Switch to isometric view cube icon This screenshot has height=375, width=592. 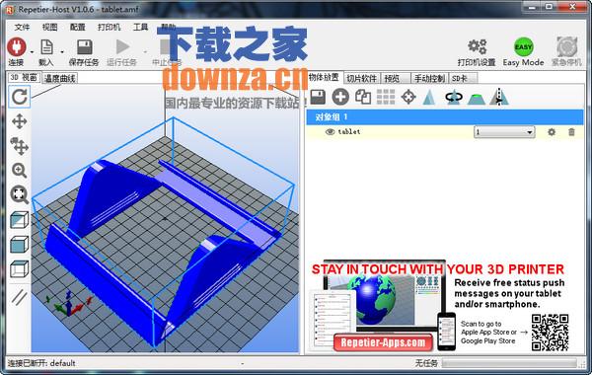click(x=20, y=220)
